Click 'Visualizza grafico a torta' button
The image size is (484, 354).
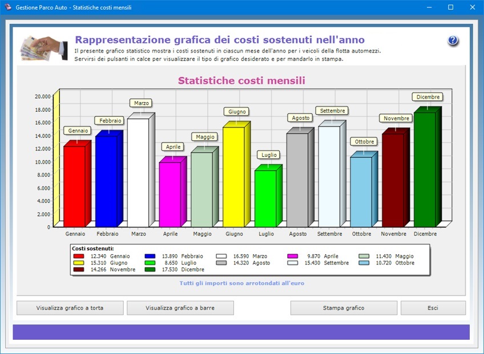[x=70, y=308]
